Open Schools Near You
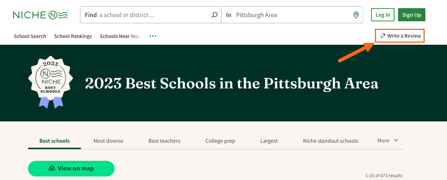Viewport: 447px width, 180px height. [120, 36]
